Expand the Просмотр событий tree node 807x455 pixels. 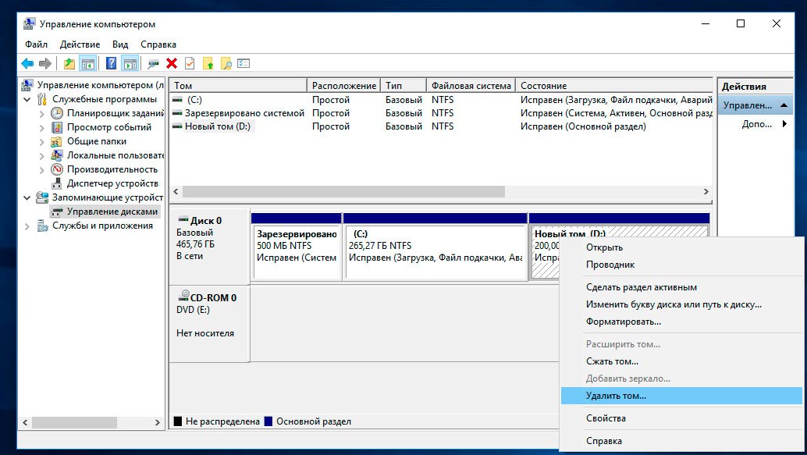[x=42, y=127]
